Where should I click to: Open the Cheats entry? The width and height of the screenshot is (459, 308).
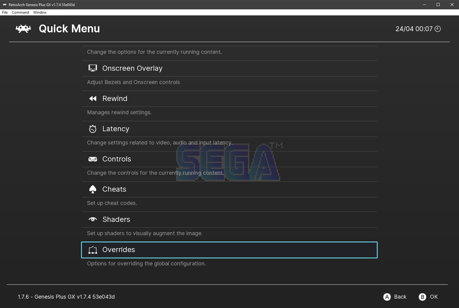229,189
